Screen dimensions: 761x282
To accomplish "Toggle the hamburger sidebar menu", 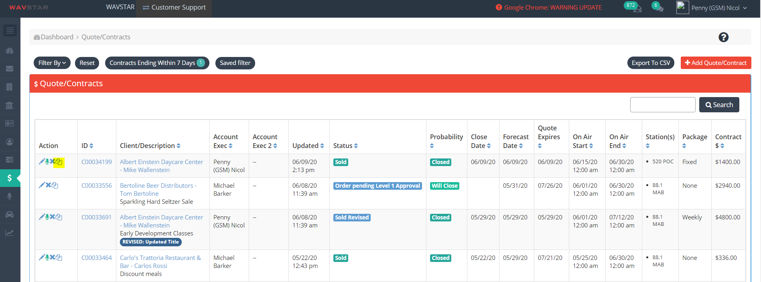I will tap(10, 30).
